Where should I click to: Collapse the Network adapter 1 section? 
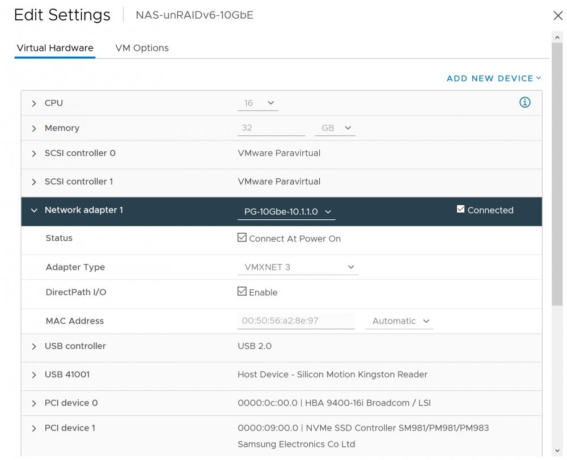34,210
